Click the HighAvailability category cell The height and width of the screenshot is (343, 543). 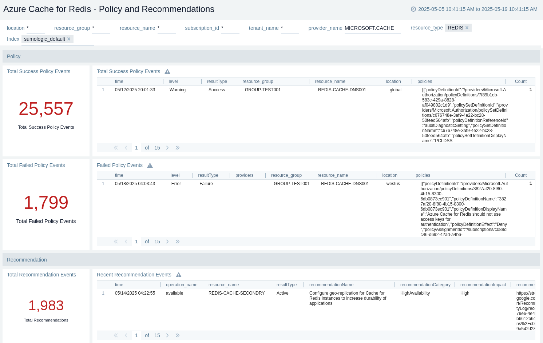coord(415,293)
